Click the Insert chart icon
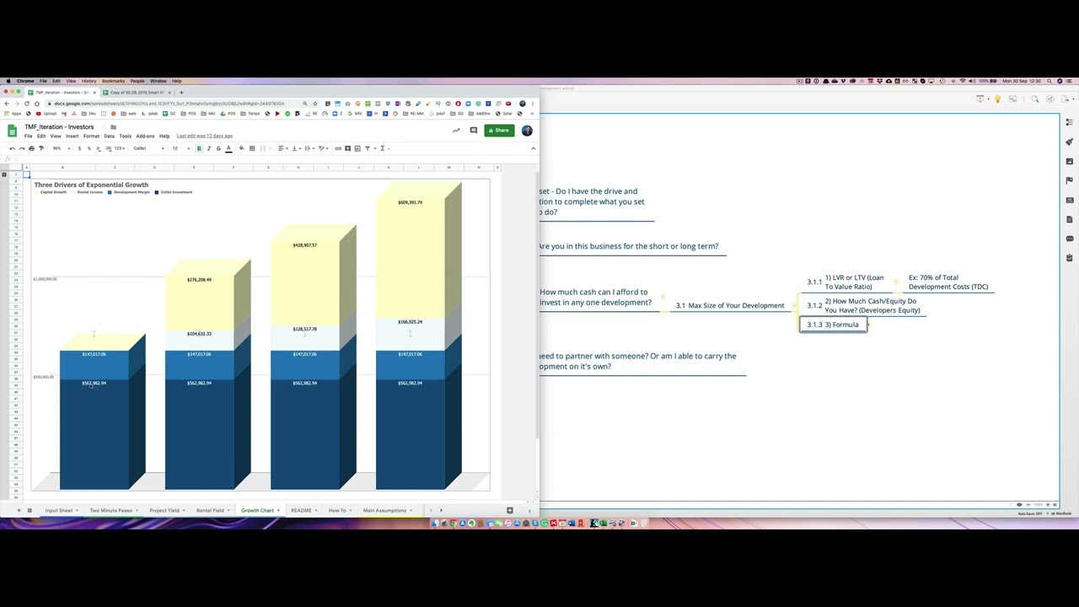The width and height of the screenshot is (1079, 607). 357,148
